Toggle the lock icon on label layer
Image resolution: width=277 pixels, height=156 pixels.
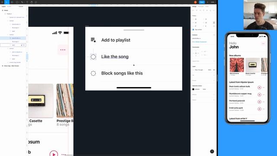(x=22, y=45)
